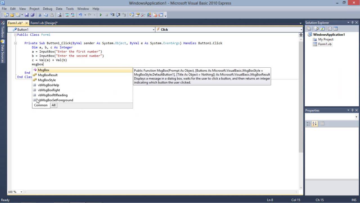Click the Refresh icon in Solution Explorer

point(322,29)
